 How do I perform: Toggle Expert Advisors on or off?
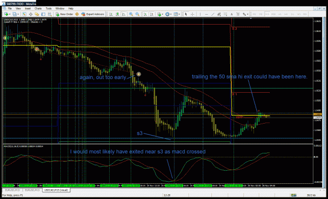click(x=93, y=14)
